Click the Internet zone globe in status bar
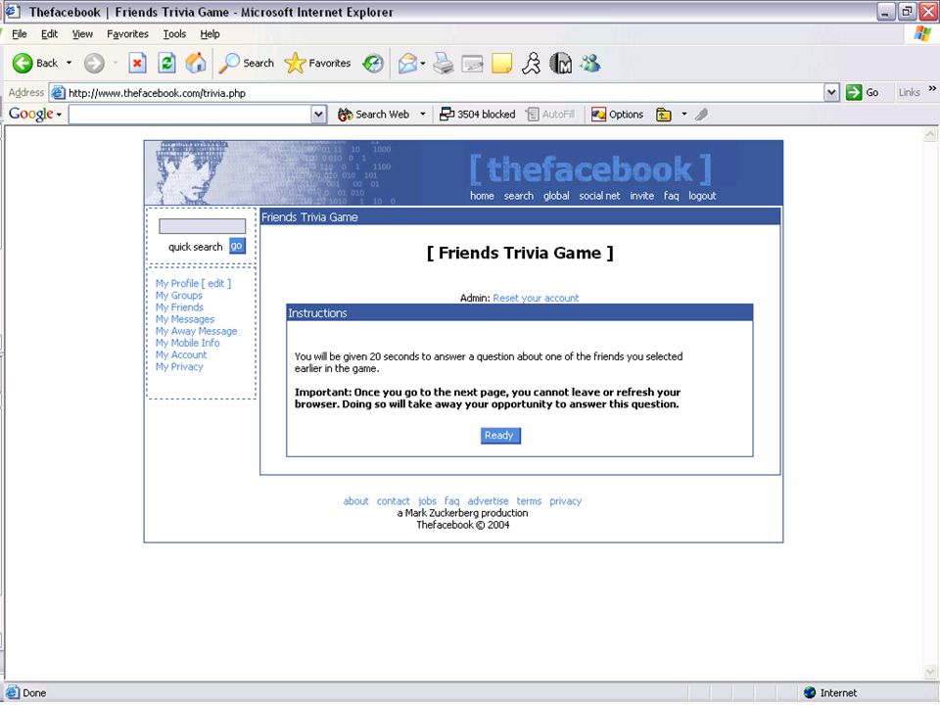 810,692
